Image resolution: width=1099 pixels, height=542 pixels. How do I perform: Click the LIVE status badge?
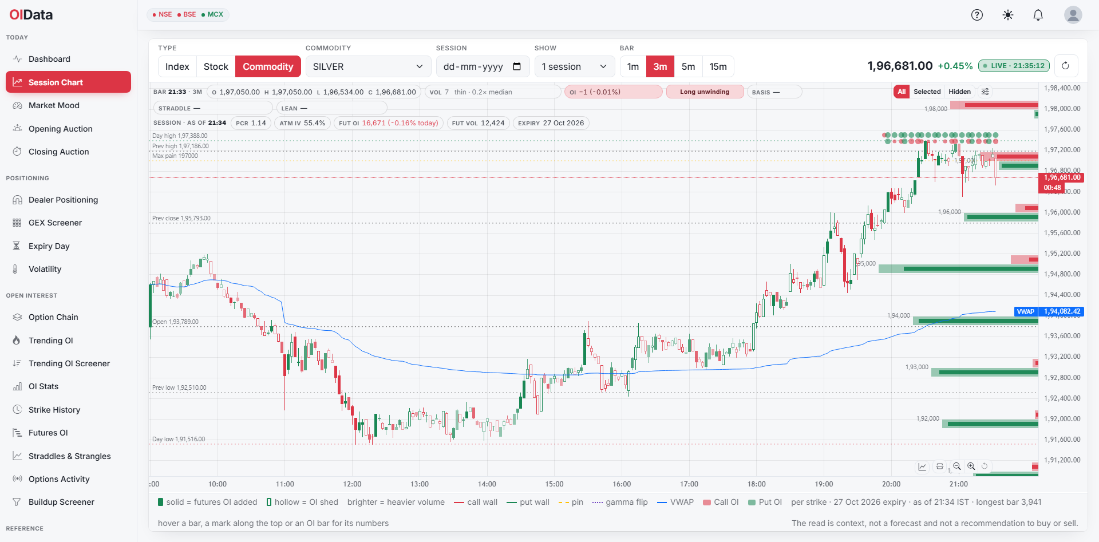pos(1014,66)
